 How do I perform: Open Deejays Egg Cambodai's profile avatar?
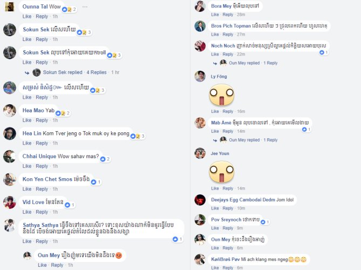tap(200, 200)
